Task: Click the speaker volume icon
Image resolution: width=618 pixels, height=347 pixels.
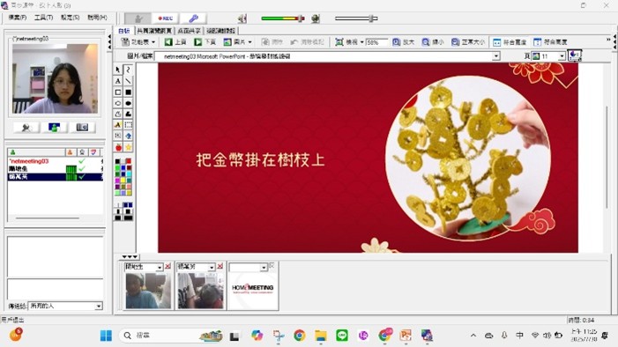Action: 242,18
